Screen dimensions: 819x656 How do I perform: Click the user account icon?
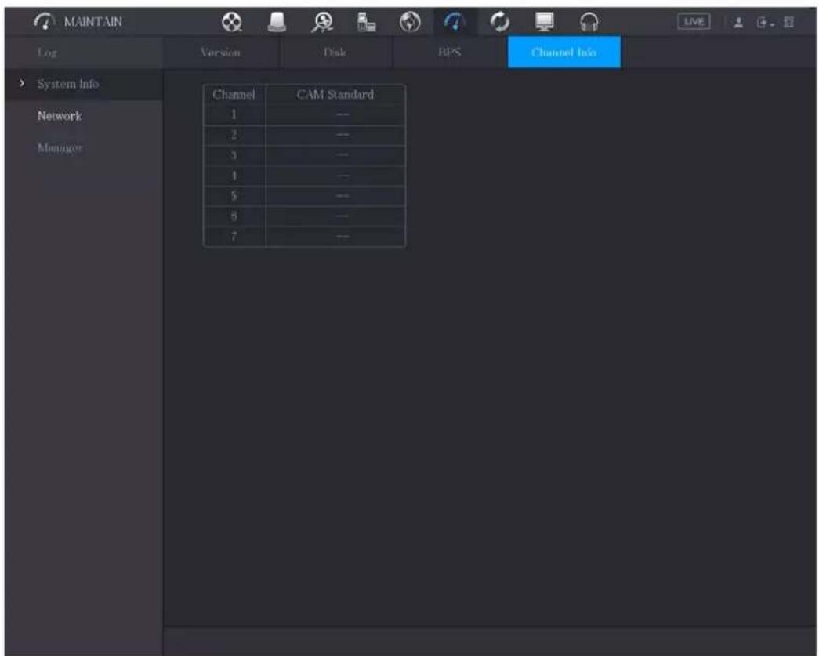pos(738,23)
